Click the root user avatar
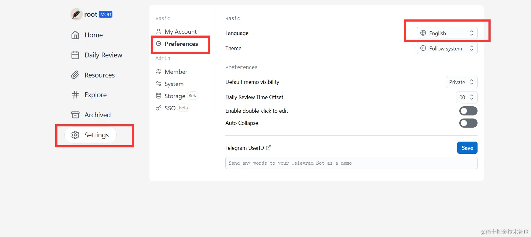The image size is (531, 237). [x=76, y=14]
